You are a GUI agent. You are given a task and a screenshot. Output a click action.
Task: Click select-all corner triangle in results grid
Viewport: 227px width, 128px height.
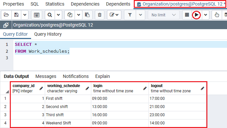7,91
